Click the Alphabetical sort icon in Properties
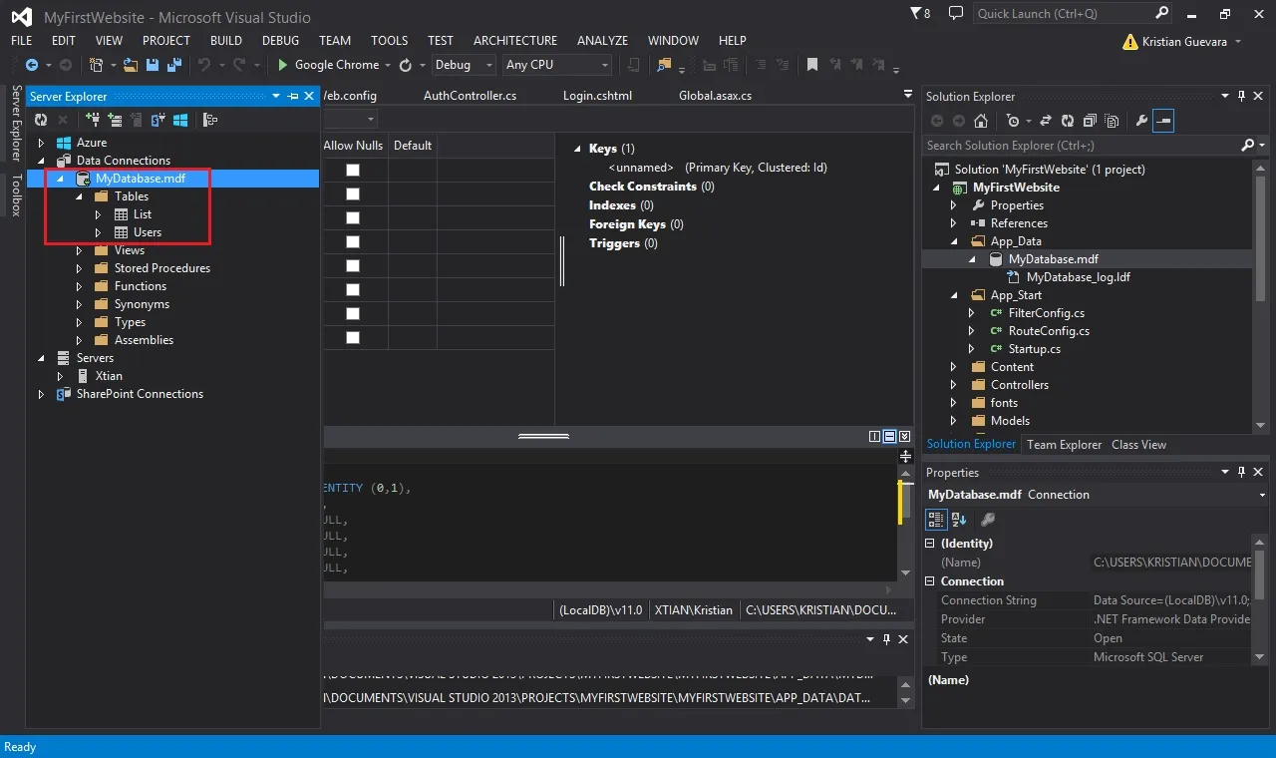The image size is (1276, 758). click(959, 519)
